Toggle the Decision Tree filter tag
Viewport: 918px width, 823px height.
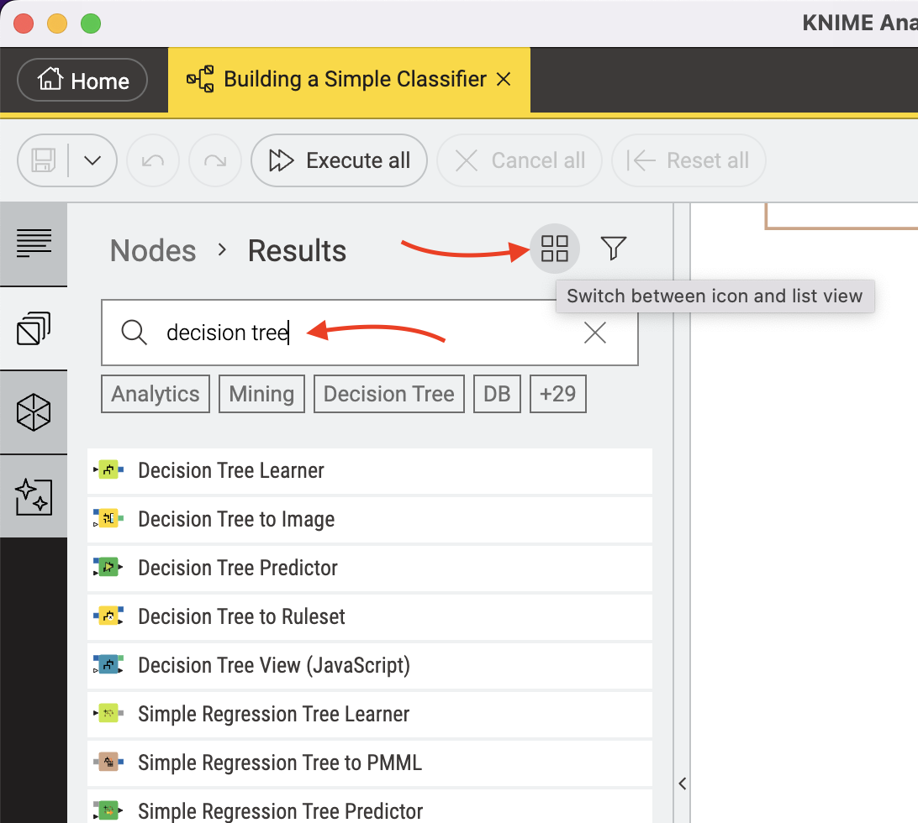click(388, 393)
